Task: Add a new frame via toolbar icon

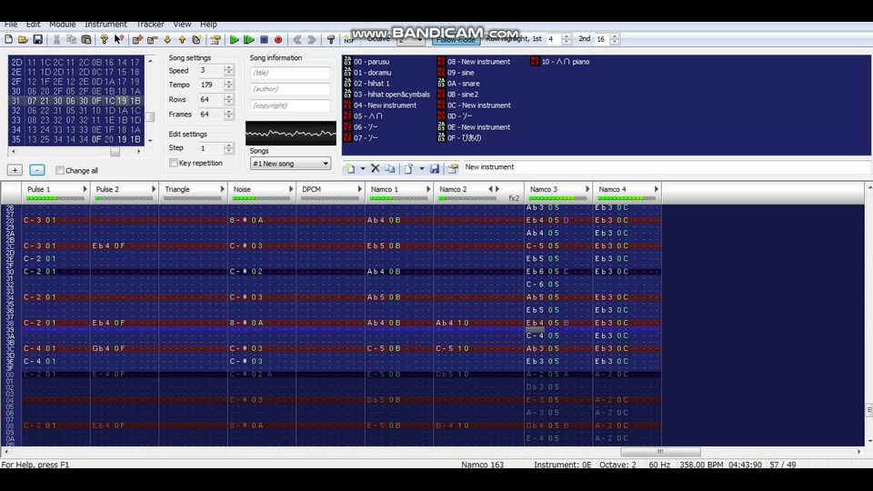Action: click(137, 39)
